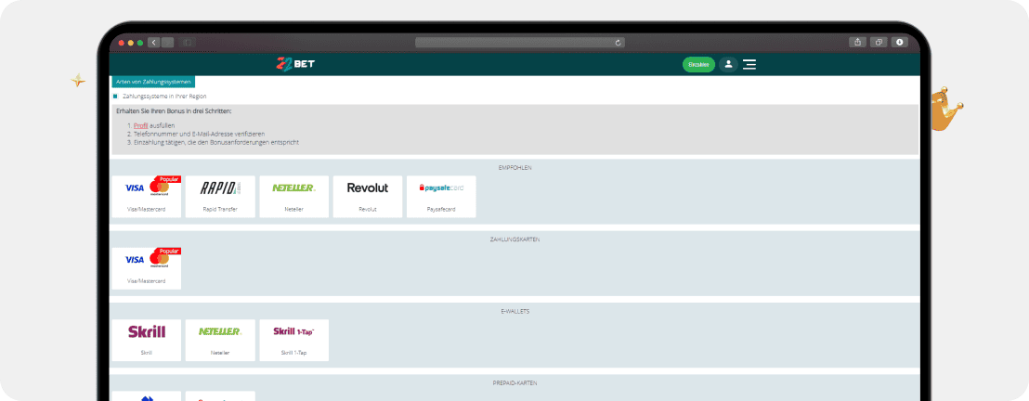Open the hamburger menu in site header

pyautogui.click(x=749, y=64)
